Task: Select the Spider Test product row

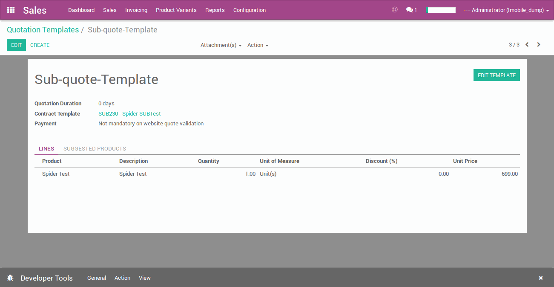Action: pyautogui.click(x=56, y=174)
